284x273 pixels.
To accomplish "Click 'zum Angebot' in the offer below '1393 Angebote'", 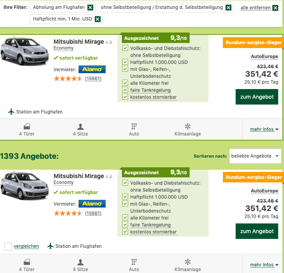I will [x=257, y=231].
